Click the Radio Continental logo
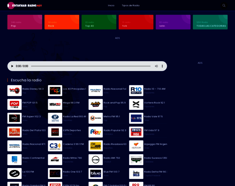This screenshot has height=186, width=235. pyautogui.click(x=15, y=160)
